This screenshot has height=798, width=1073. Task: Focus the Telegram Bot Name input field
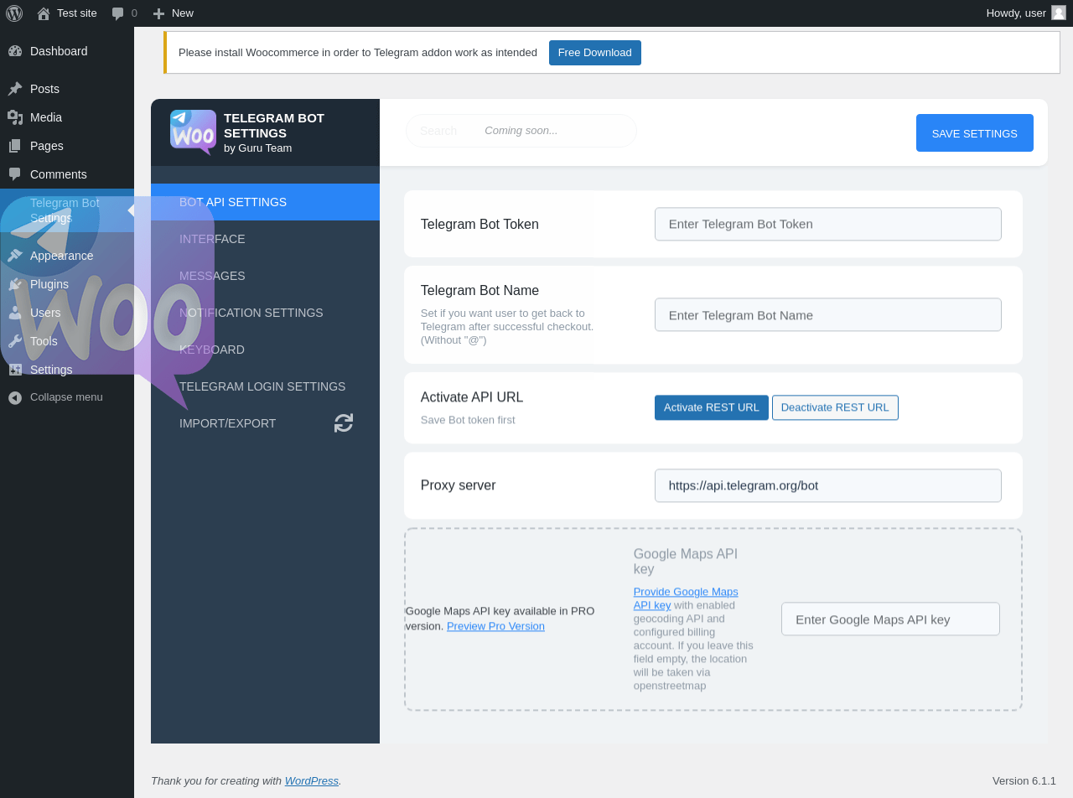828,314
